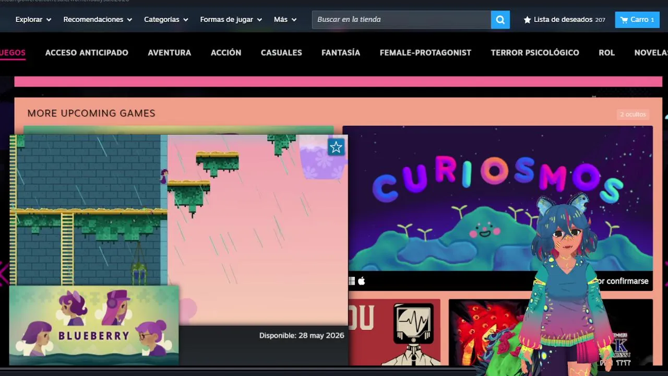
Task: Click the shopping cart icon
Action: (624, 19)
